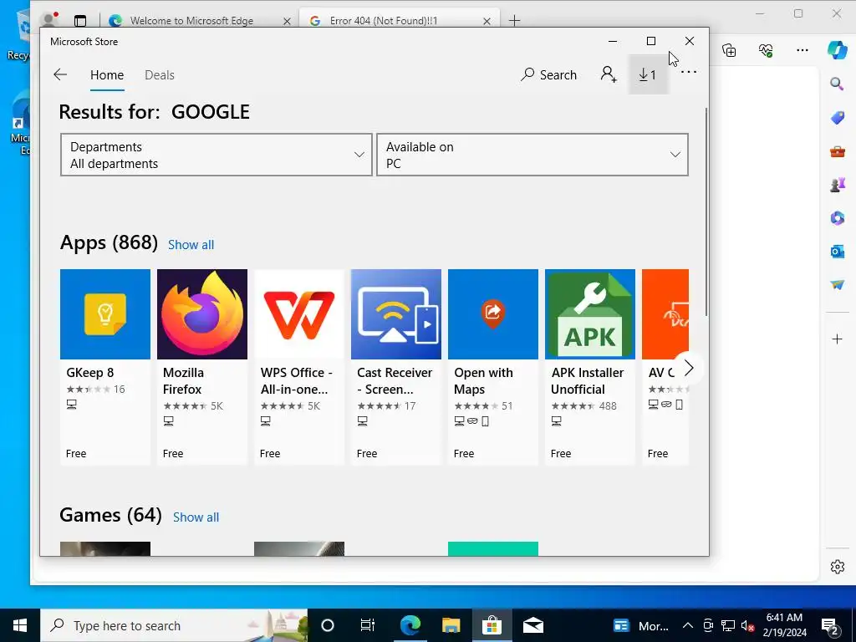Open the WPS Office app icon
856x642 pixels.
pyautogui.click(x=299, y=314)
